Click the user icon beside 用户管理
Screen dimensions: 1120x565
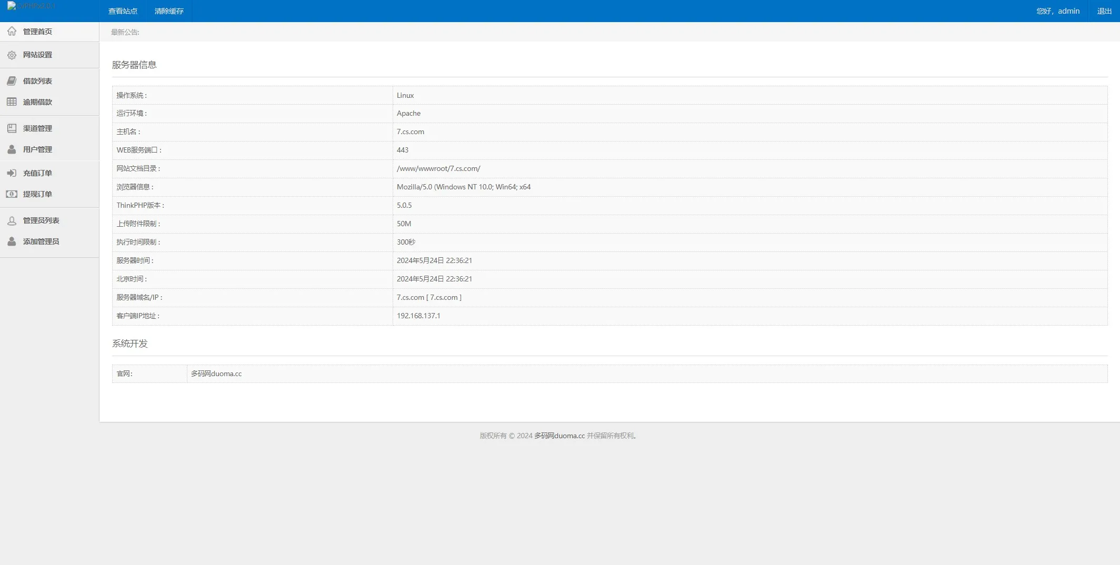pyautogui.click(x=12, y=149)
